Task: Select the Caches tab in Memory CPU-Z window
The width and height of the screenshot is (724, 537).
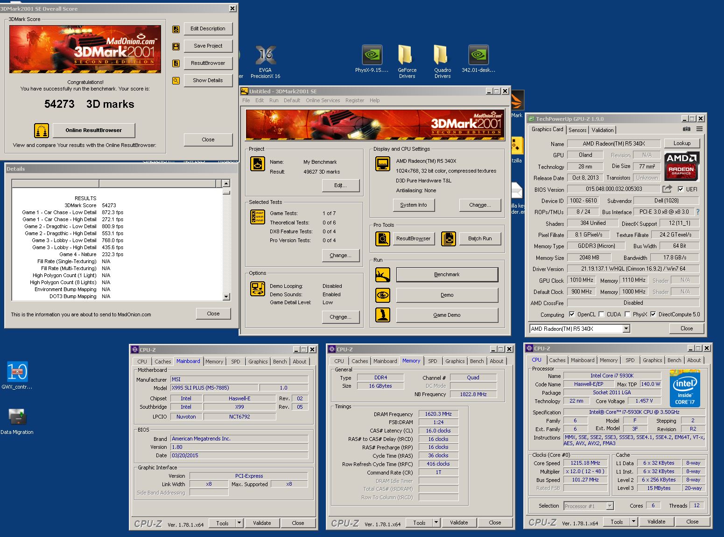Action: [x=360, y=361]
